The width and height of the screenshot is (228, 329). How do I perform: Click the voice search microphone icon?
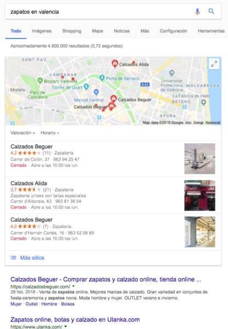(x=197, y=12)
